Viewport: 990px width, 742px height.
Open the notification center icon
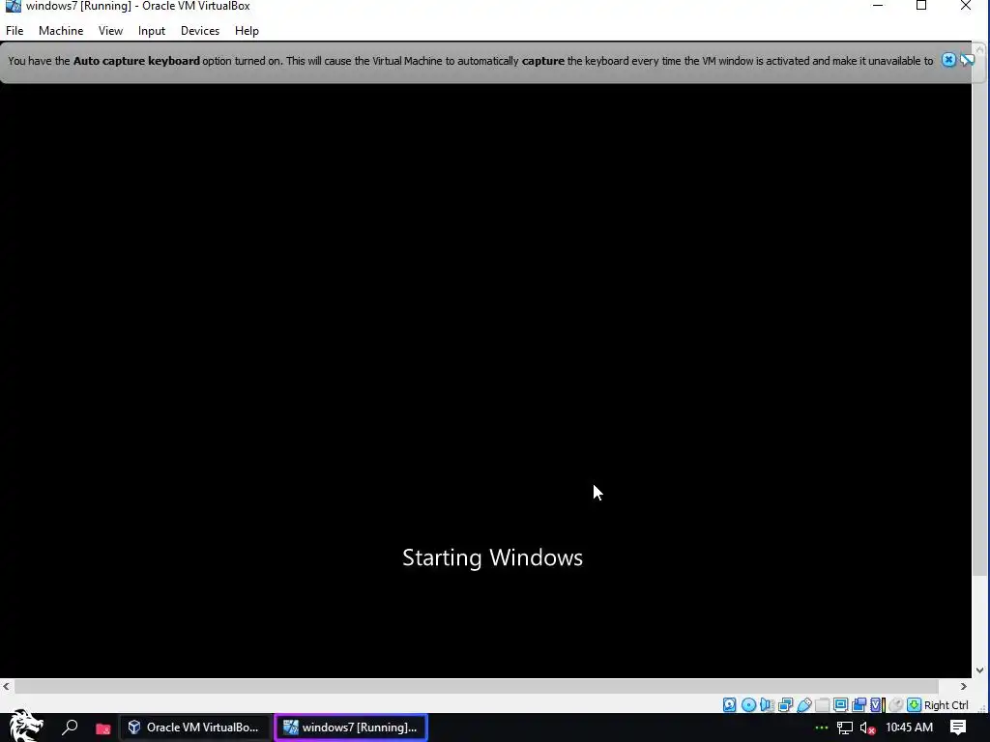[958, 728]
